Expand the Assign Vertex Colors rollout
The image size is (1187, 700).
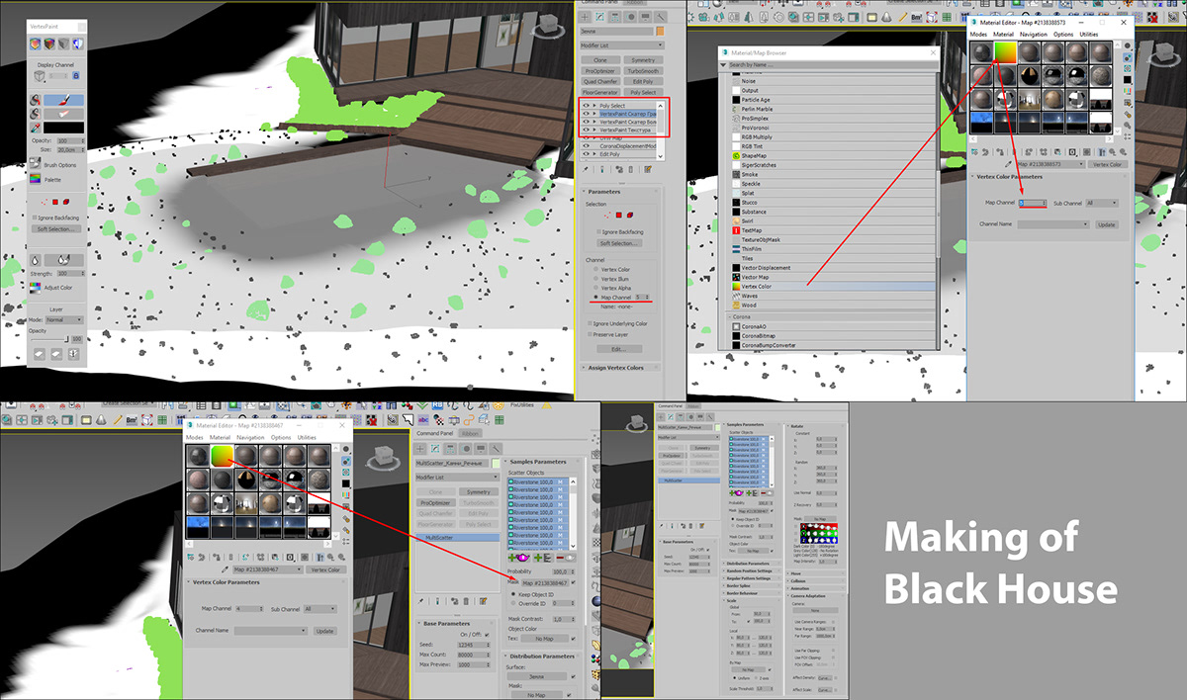tap(619, 368)
